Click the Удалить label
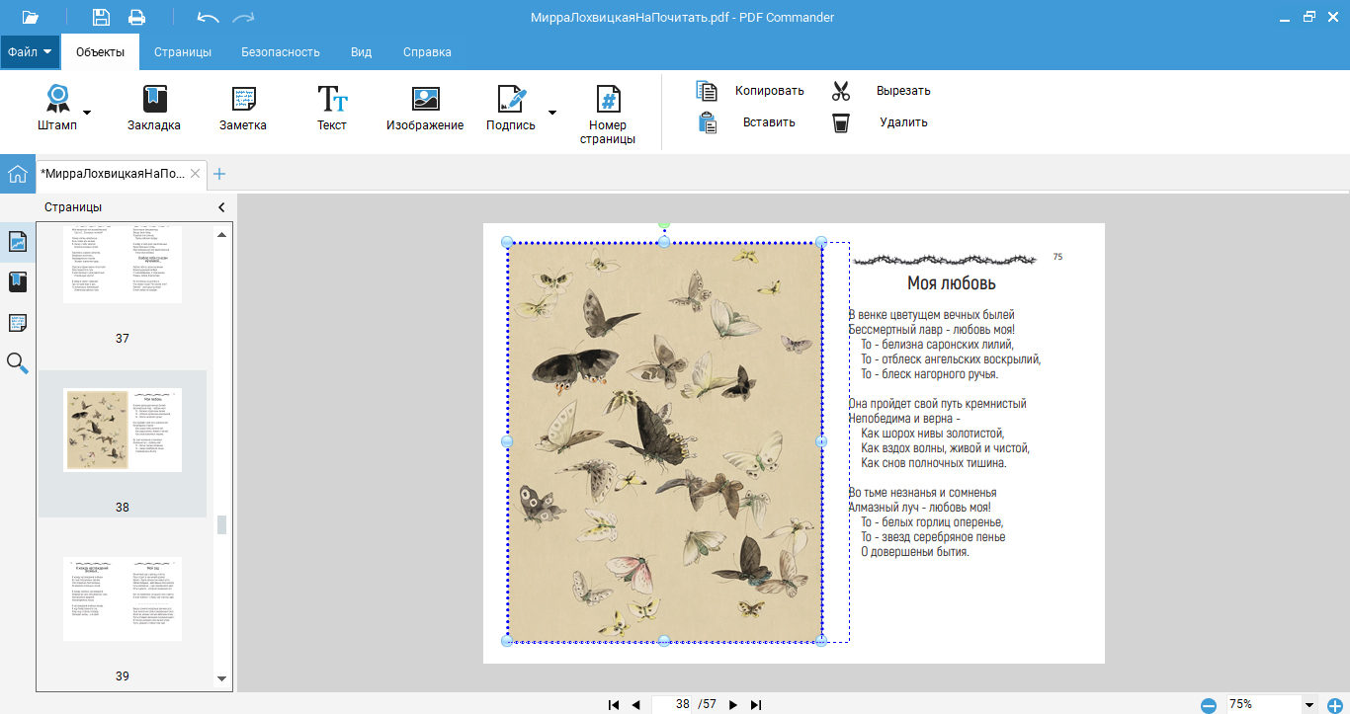Image resolution: width=1350 pixels, height=714 pixels. coord(903,122)
